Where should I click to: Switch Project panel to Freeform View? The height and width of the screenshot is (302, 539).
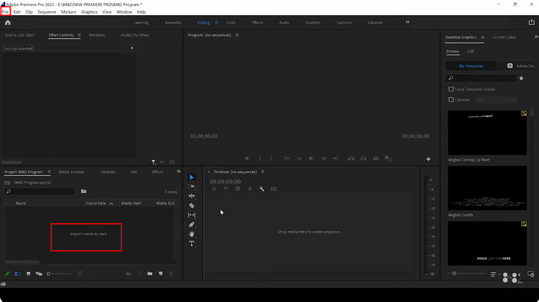(39, 273)
